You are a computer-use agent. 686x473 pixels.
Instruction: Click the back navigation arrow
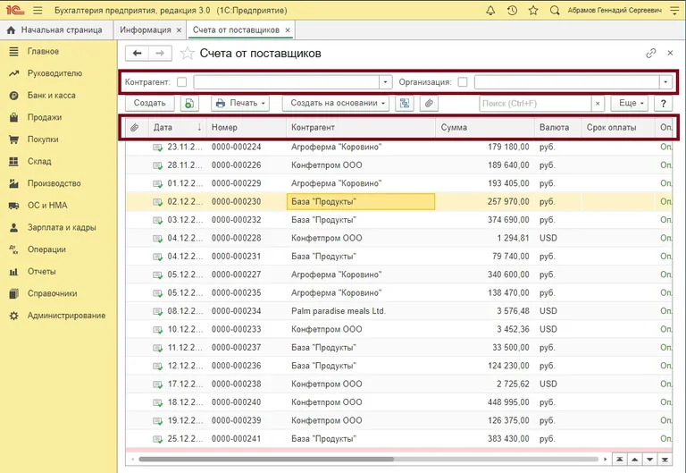pyautogui.click(x=138, y=54)
